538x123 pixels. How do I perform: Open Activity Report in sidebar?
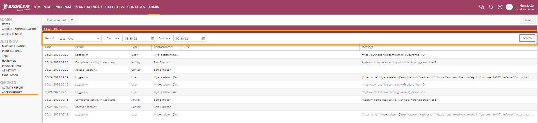pos(13,88)
